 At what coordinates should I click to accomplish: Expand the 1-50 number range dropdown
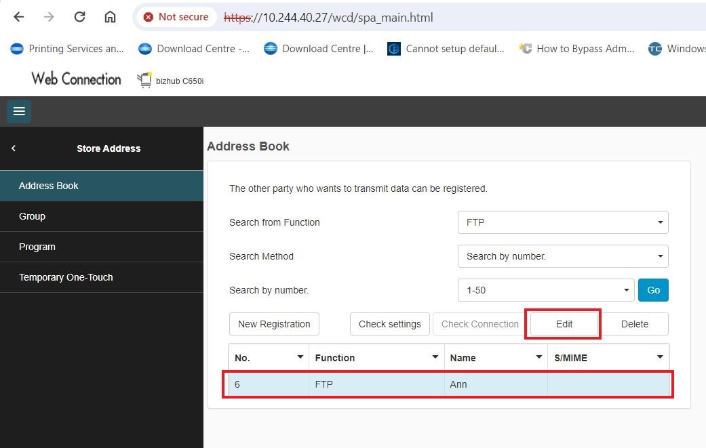(x=546, y=290)
